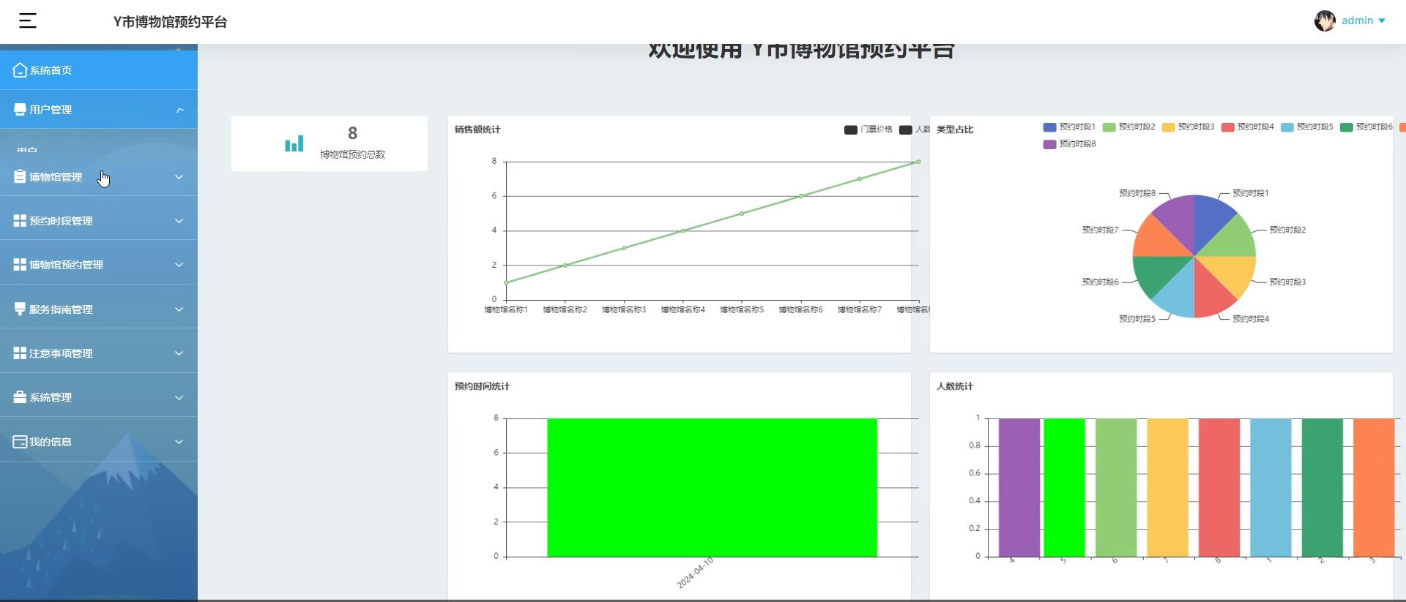1406x602 pixels.
Task: Open the 博物馆预约管理 menu label
Action: 66,265
